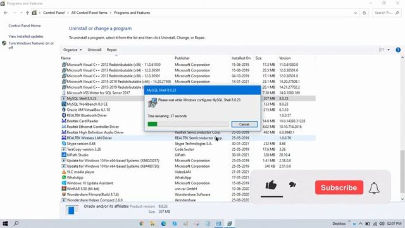Screen dimensions: 405x228
Task: Expand the view options dropdown arrow
Action: pos(389,49)
